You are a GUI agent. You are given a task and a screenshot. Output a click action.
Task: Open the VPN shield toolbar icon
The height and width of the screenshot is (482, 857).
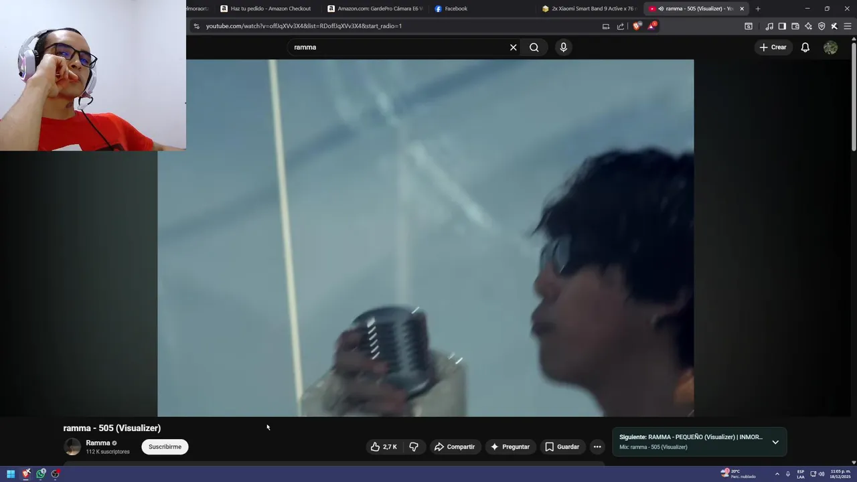[x=822, y=26]
